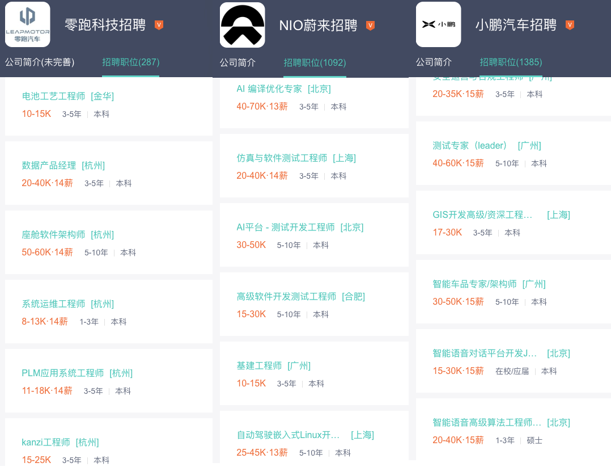Viewport: 611px width, 467px height.
Task: Click the NIO蔚来招聘 company title
Action: 319,26
